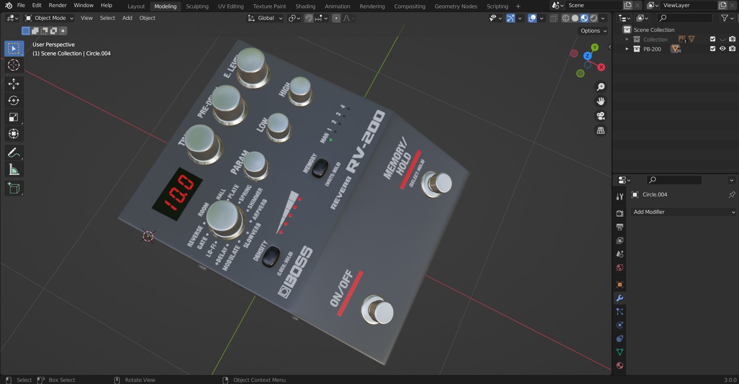Open the Object Data properties tab
The height and width of the screenshot is (384, 739).
coord(620,352)
